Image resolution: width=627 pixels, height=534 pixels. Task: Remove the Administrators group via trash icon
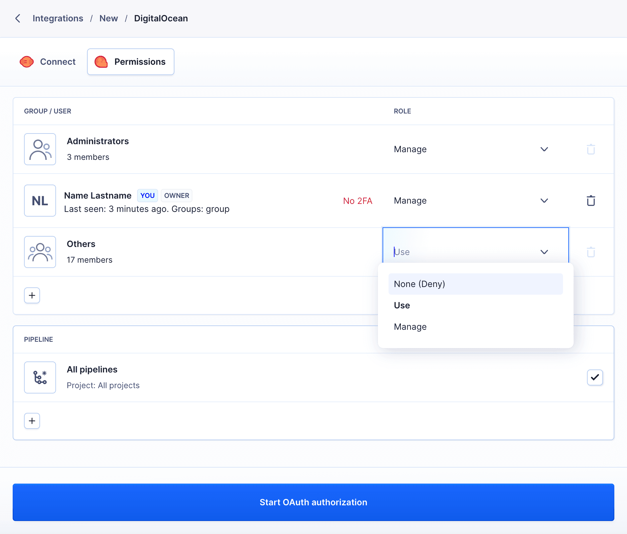point(591,149)
